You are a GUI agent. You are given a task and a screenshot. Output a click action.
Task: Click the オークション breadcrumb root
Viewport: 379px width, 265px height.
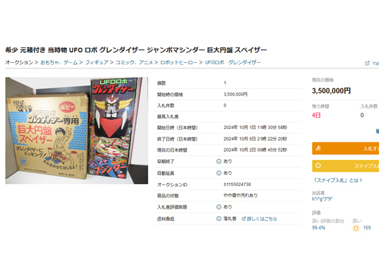[19, 62]
